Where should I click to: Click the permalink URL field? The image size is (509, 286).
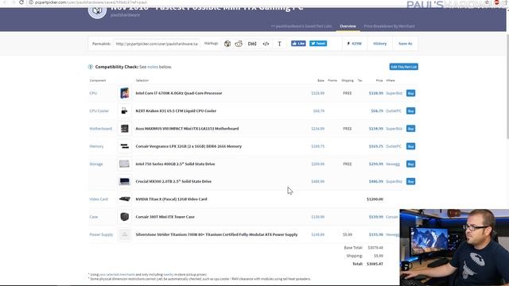coord(157,44)
